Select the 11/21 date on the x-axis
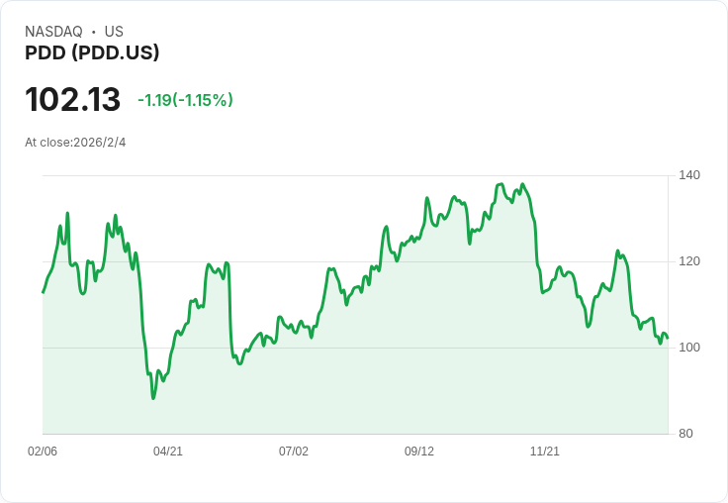This screenshot has width=728, height=503. click(545, 452)
